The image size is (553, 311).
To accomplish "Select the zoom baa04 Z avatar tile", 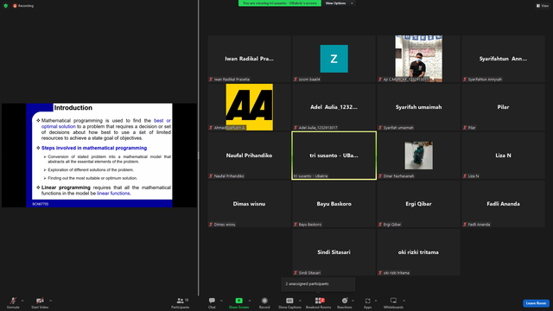I will [334, 59].
